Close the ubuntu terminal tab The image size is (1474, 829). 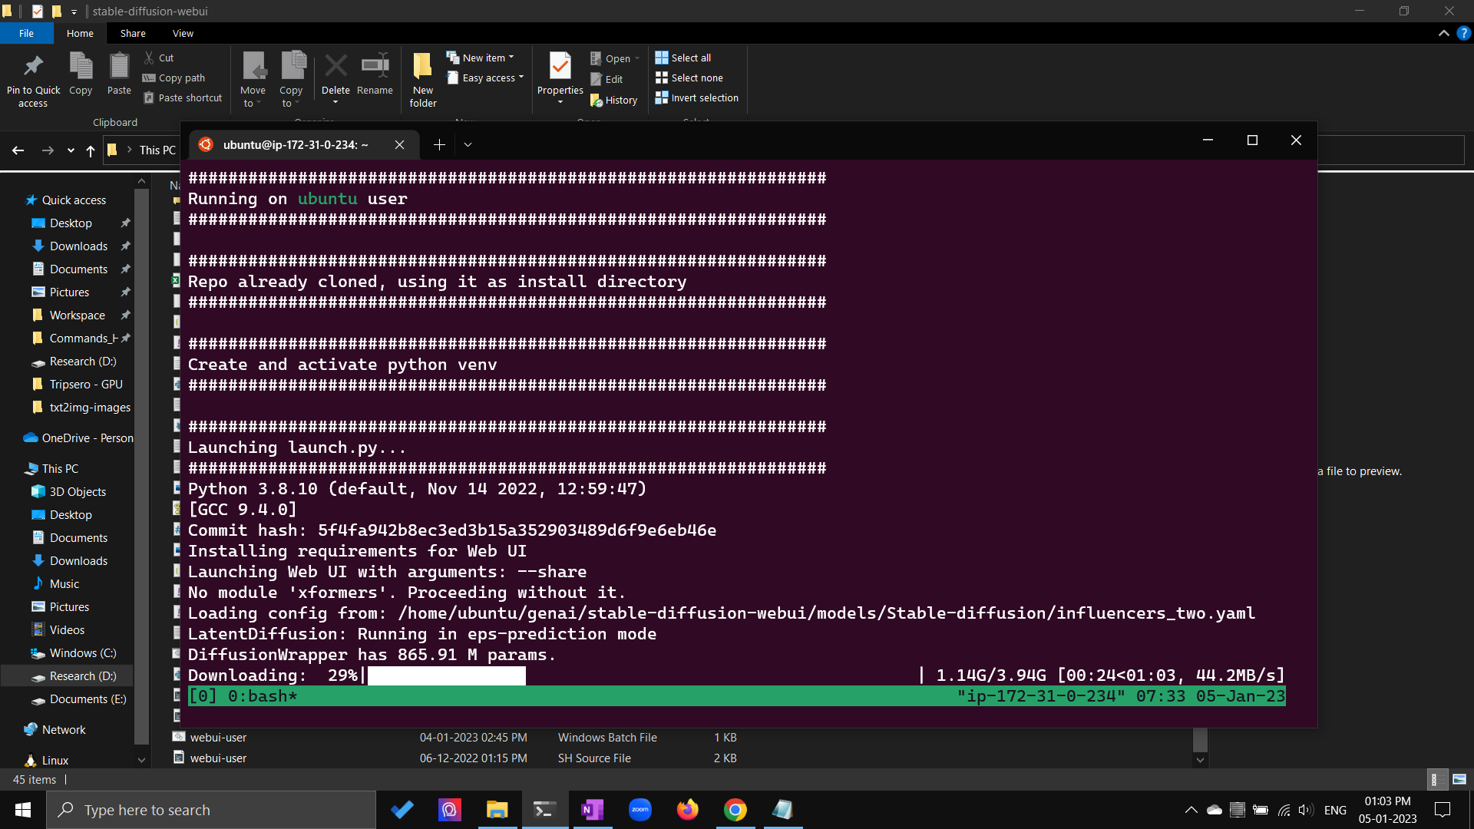[x=399, y=144]
